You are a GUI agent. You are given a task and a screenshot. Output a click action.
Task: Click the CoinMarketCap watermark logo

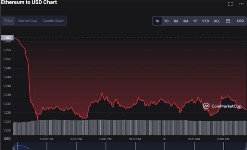(222, 106)
